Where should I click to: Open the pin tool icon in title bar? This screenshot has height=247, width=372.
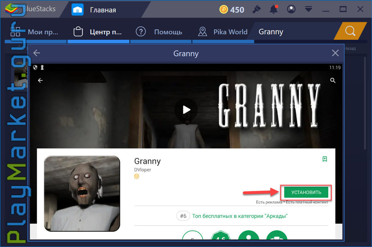point(256,9)
